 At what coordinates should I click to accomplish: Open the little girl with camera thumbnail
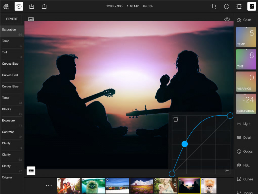coord(165,186)
